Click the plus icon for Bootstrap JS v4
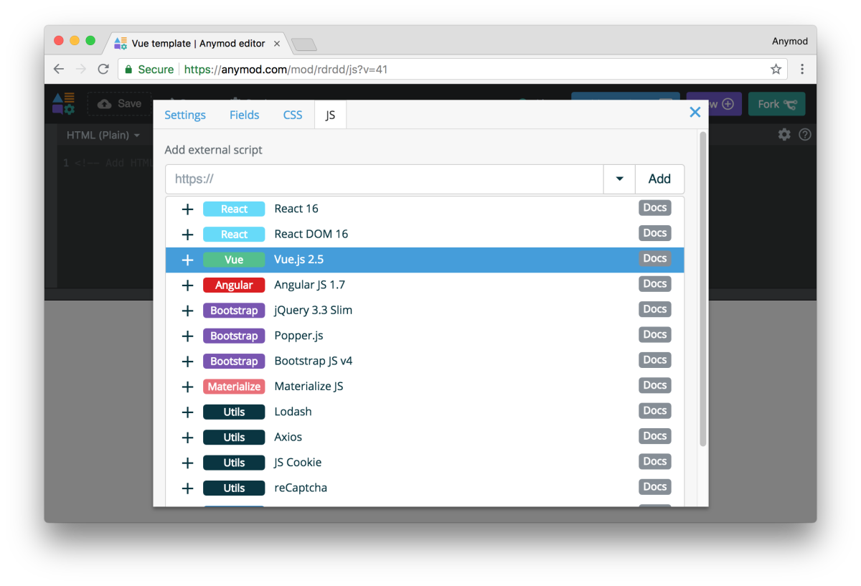This screenshot has height=586, width=861. click(187, 361)
